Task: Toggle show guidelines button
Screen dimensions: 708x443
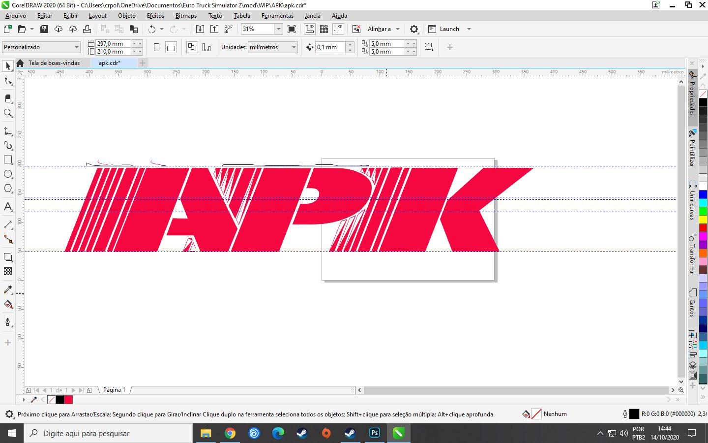Action: click(338, 29)
